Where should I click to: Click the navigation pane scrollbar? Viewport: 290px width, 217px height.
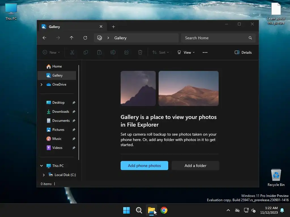coord(79,112)
